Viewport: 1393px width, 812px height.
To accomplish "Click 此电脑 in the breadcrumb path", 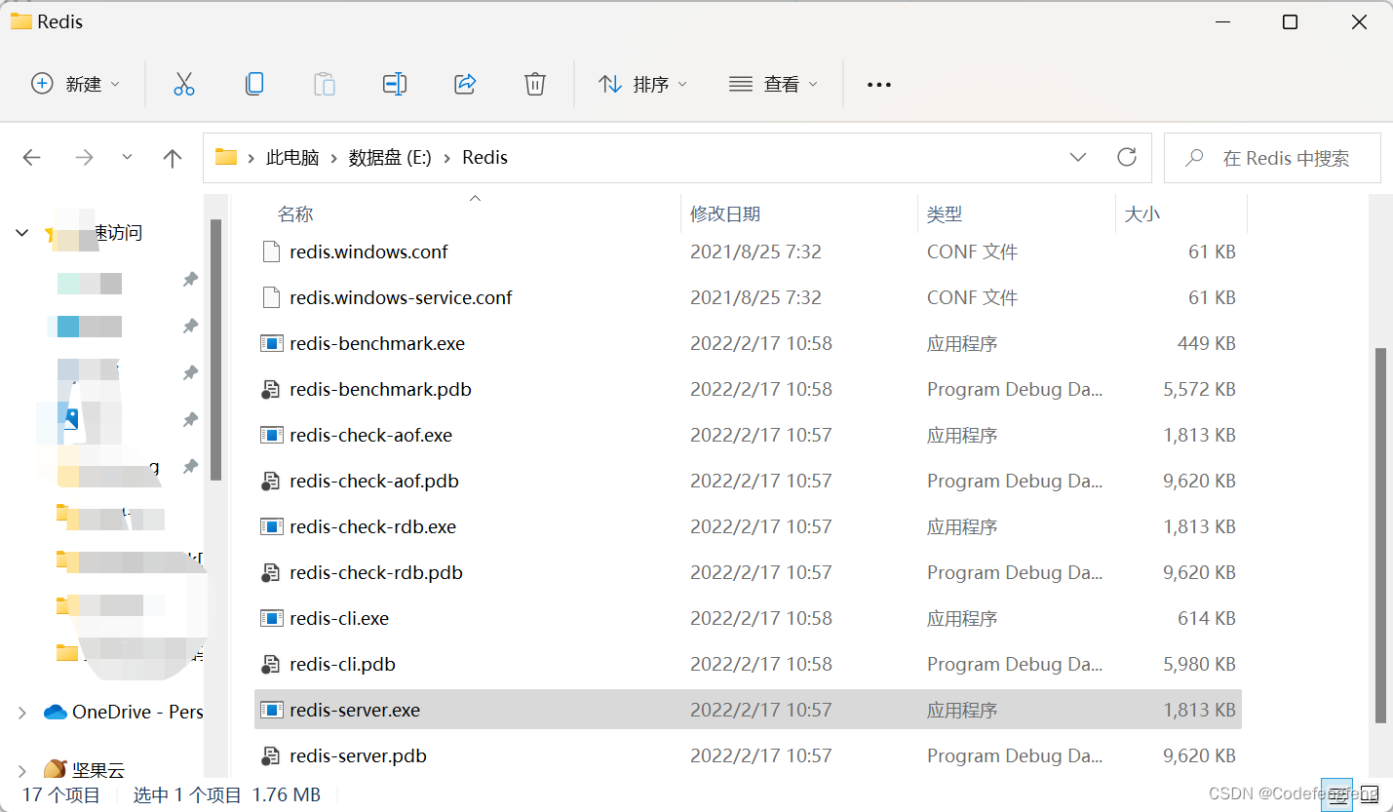I will pyautogui.click(x=292, y=158).
